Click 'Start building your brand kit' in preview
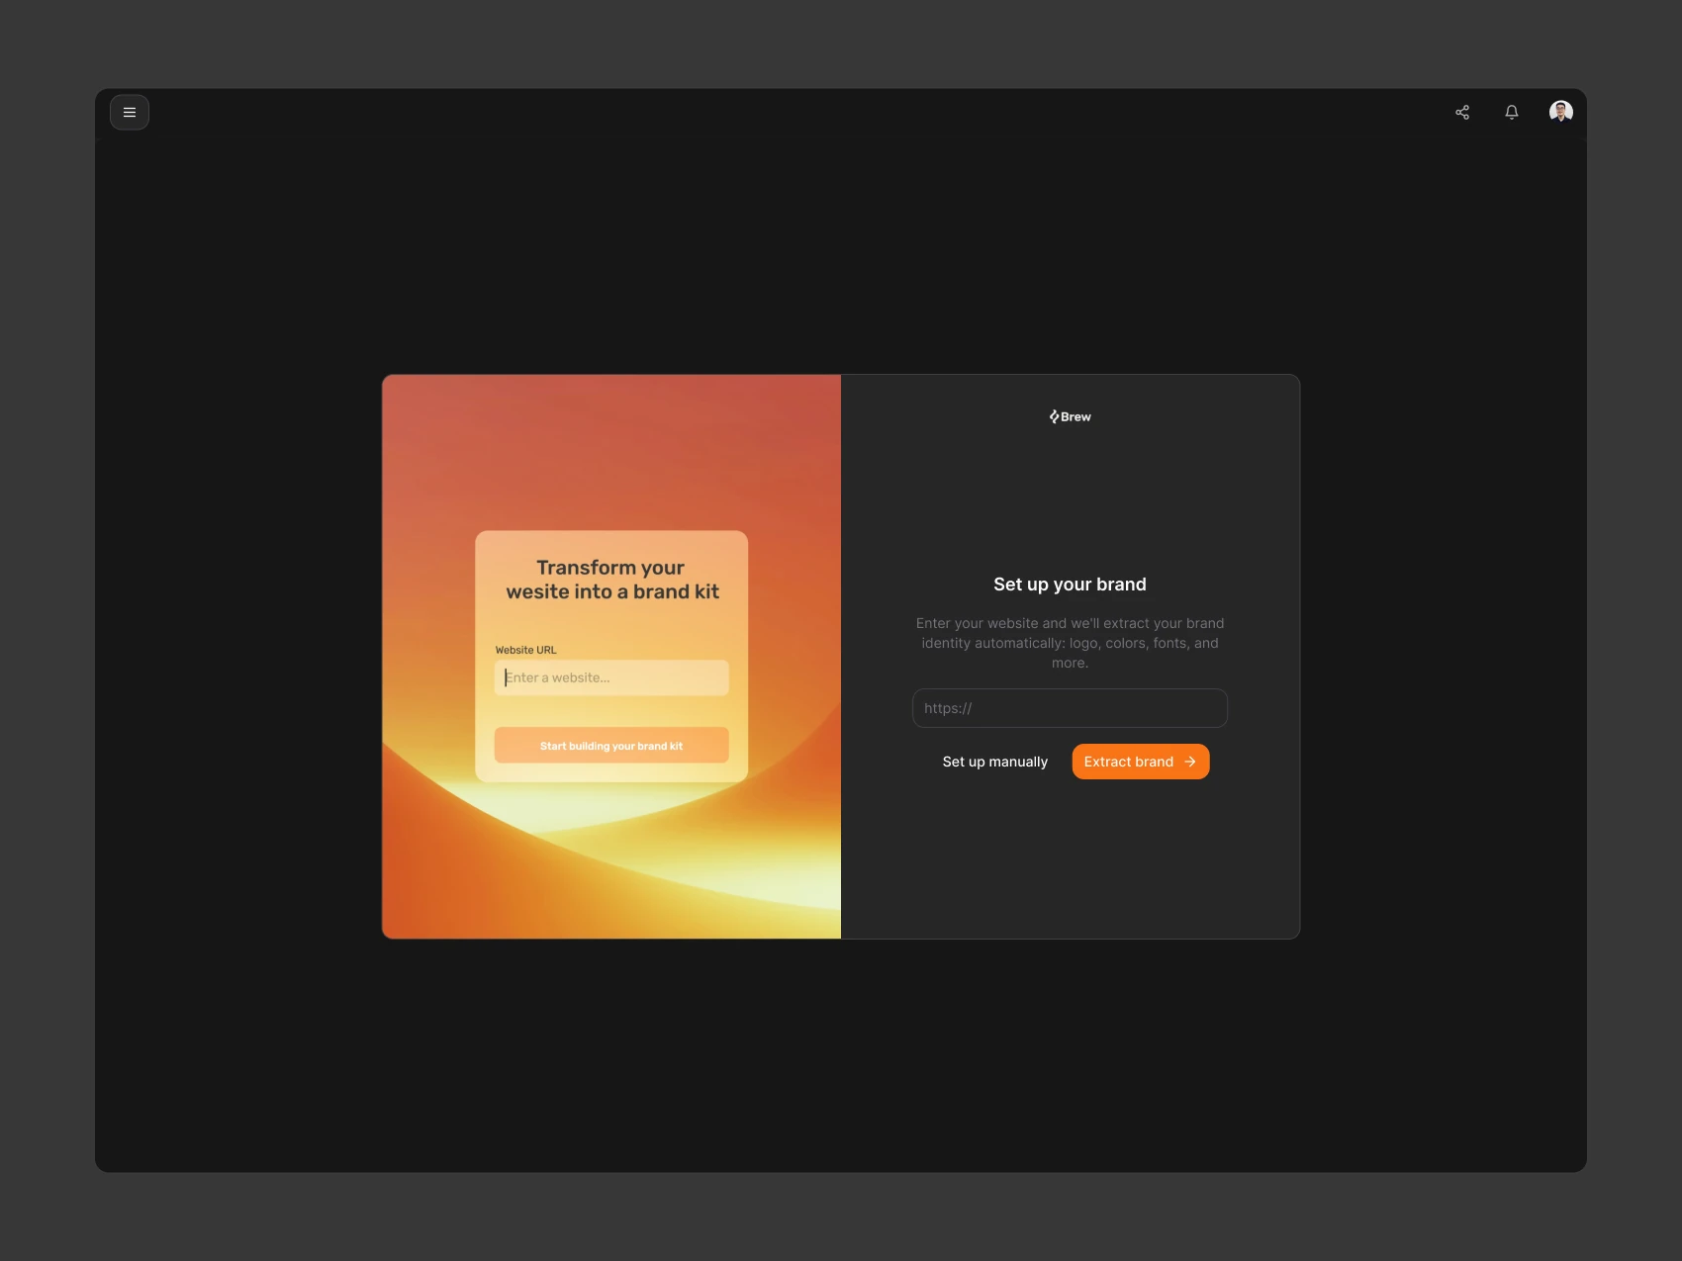Image resolution: width=1682 pixels, height=1261 pixels. 611,746
